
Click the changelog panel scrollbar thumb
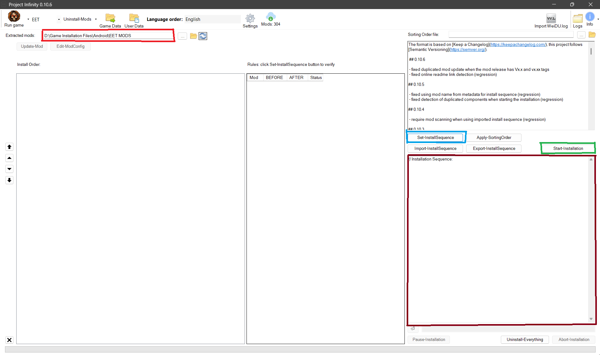(591, 51)
